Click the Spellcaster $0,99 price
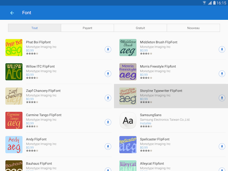This screenshot has height=171, width=228. tap(144, 147)
